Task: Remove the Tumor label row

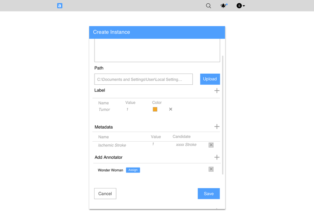Action: pyautogui.click(x=171, y=109)
